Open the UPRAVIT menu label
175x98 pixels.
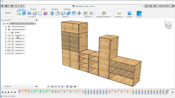[65, 17]
